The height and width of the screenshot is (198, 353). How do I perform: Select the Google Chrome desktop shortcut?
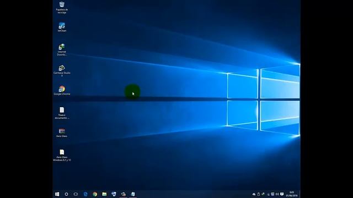(x=62, y=90)
